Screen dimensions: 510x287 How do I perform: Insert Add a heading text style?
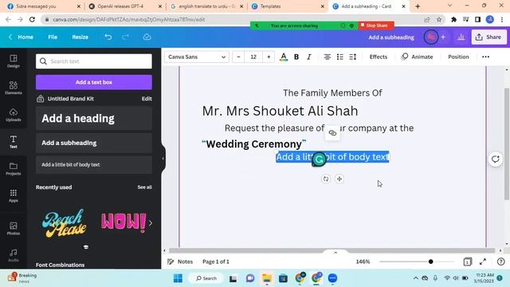94,119
